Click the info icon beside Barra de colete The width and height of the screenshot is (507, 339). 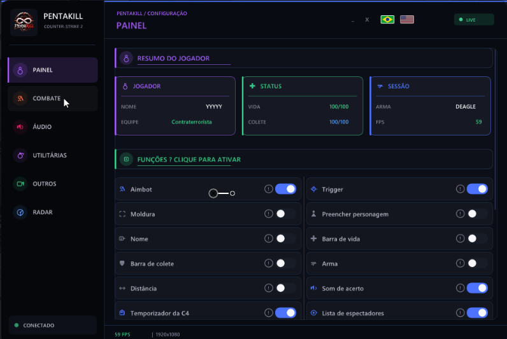pos(268,263)
